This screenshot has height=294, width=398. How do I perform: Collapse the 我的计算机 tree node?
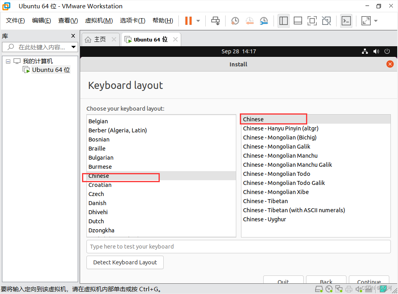coord(8,61)
